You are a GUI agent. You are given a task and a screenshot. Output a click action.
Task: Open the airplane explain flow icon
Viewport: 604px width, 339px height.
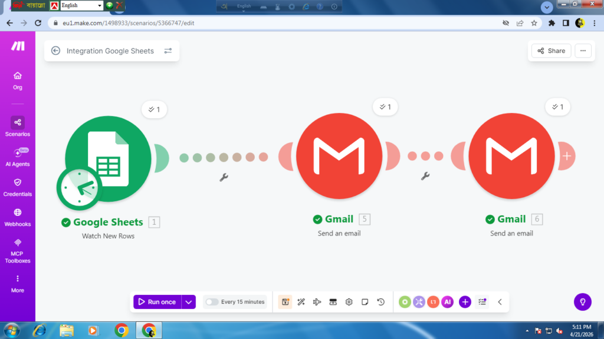click(317, 302)
